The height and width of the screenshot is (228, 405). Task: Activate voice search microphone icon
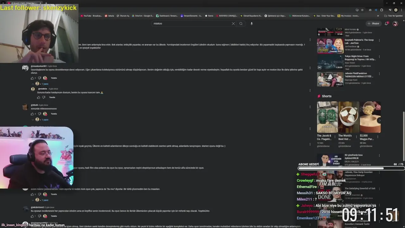pos(252,23)
